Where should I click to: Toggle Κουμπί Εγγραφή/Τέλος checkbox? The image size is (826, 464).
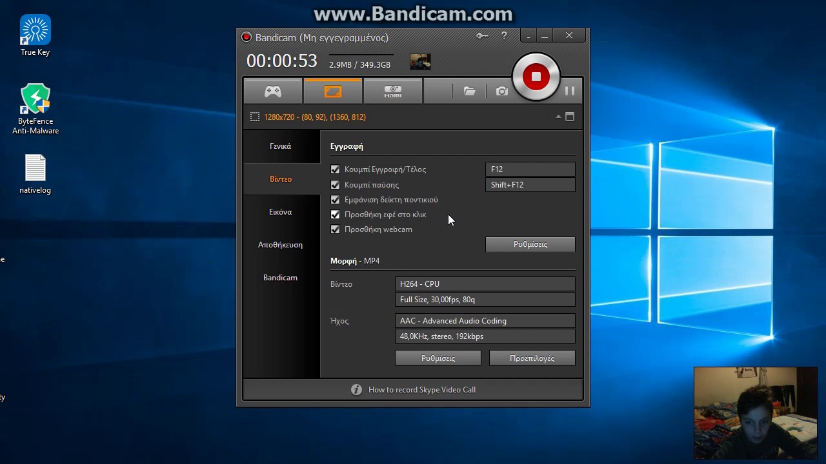tap(335, 169)
